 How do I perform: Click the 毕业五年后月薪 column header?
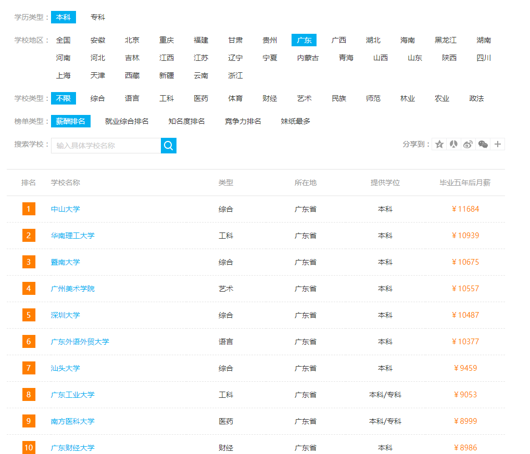click(465, 183)
